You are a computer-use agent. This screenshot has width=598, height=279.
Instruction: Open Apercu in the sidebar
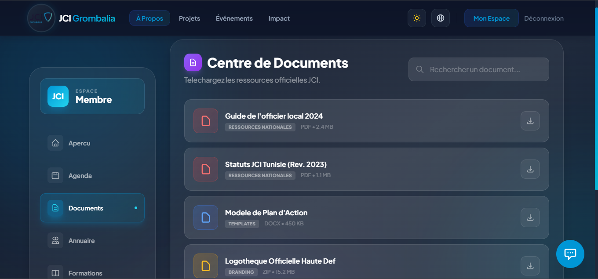(x=92, y=143)
